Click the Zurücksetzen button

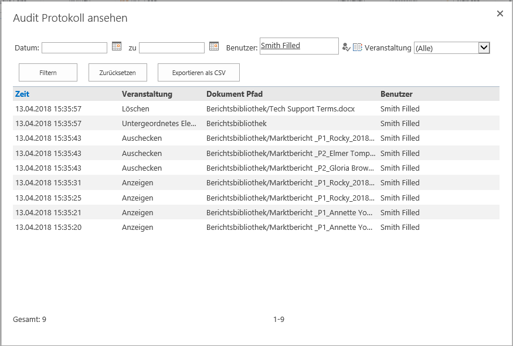click(117, 72)
